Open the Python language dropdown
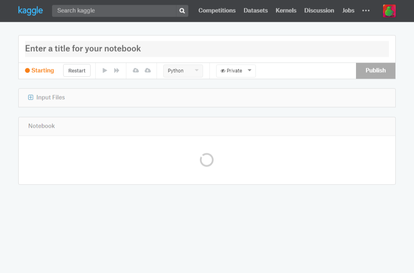414x273 pixels. (183, 71)
